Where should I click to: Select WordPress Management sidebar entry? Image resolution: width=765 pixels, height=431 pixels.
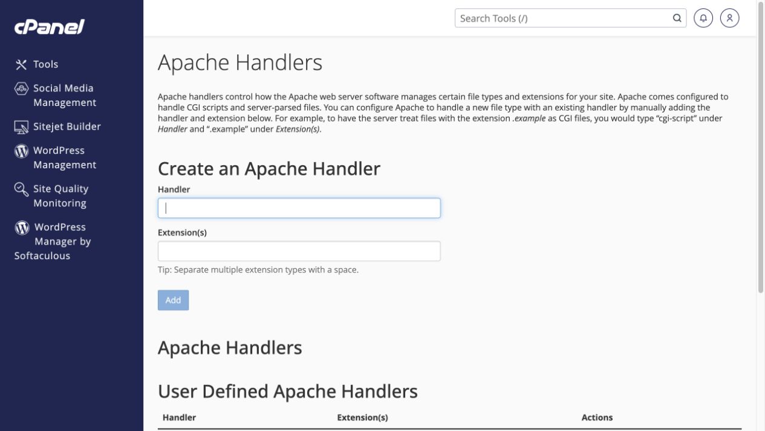pyautogui.click(x=65, y=158)
